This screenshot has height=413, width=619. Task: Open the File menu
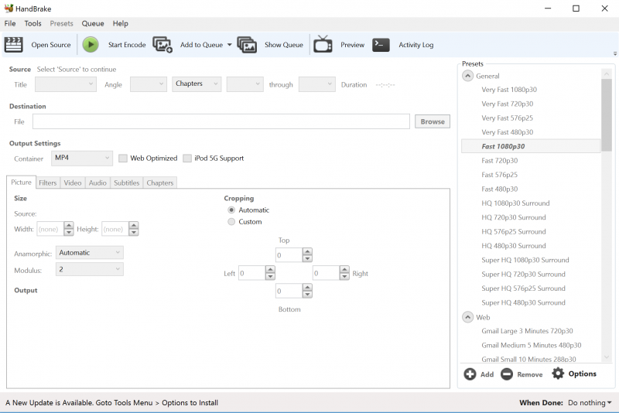click(10, 24)
